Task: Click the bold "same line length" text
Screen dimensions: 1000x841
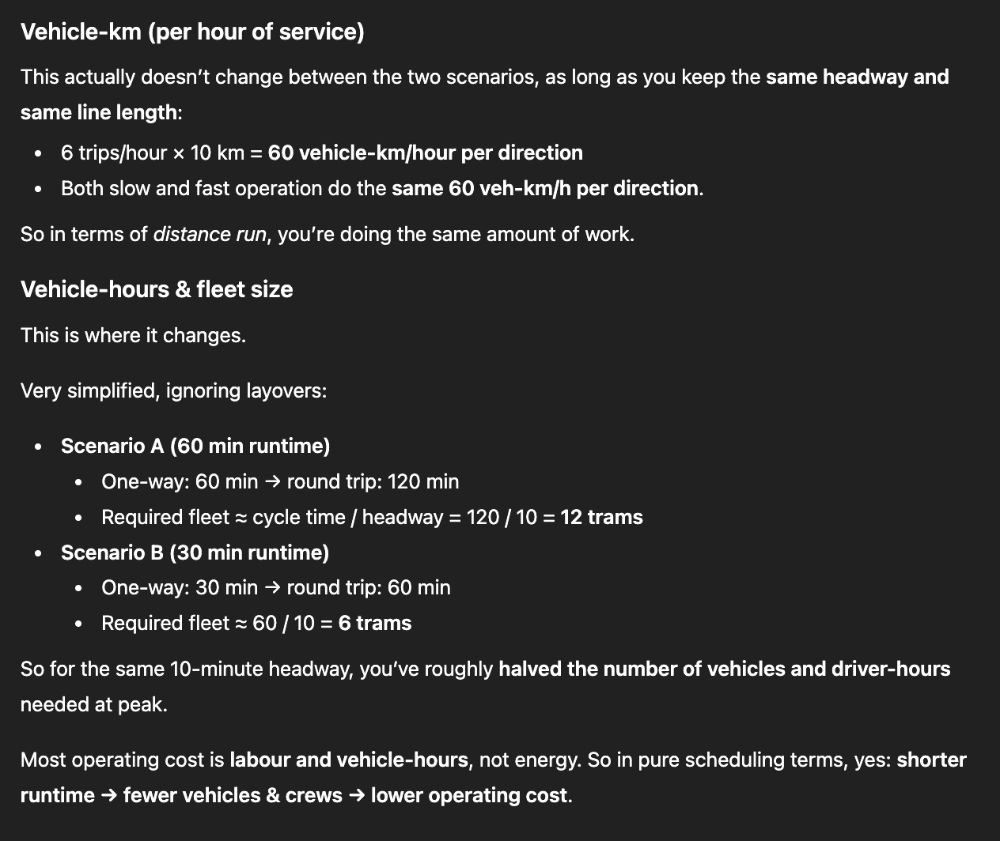Action: [x=99, y=112]
